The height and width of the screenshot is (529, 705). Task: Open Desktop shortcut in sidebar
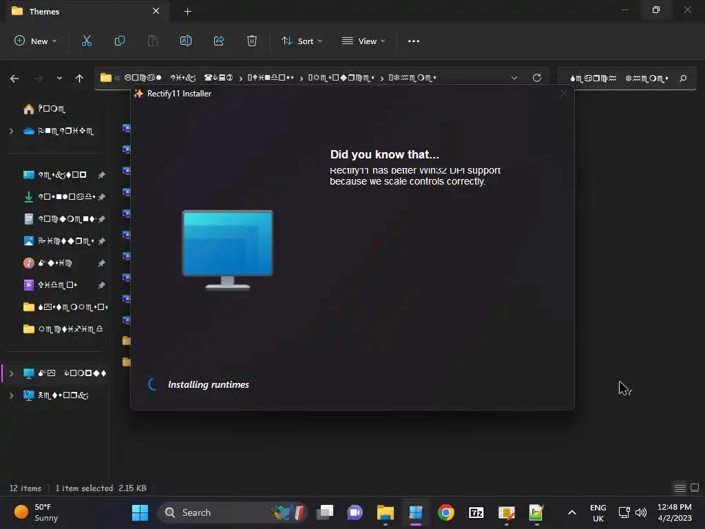point(54,175)
